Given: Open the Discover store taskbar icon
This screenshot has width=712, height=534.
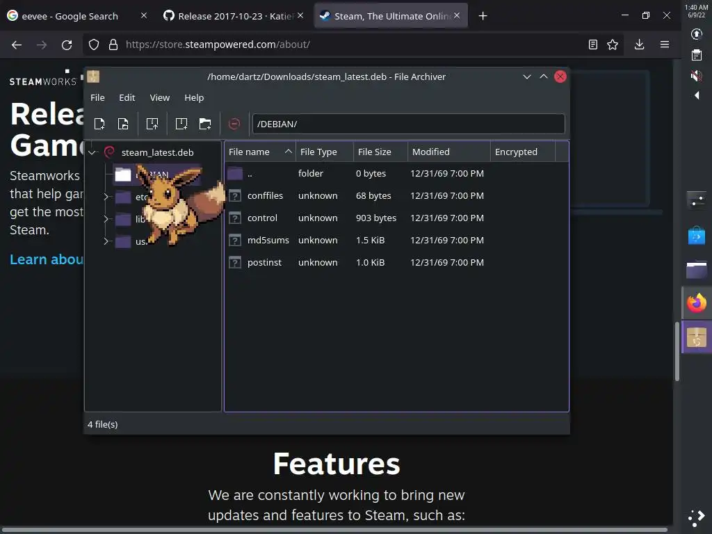Looking at the screenshot, I should 697,235.
